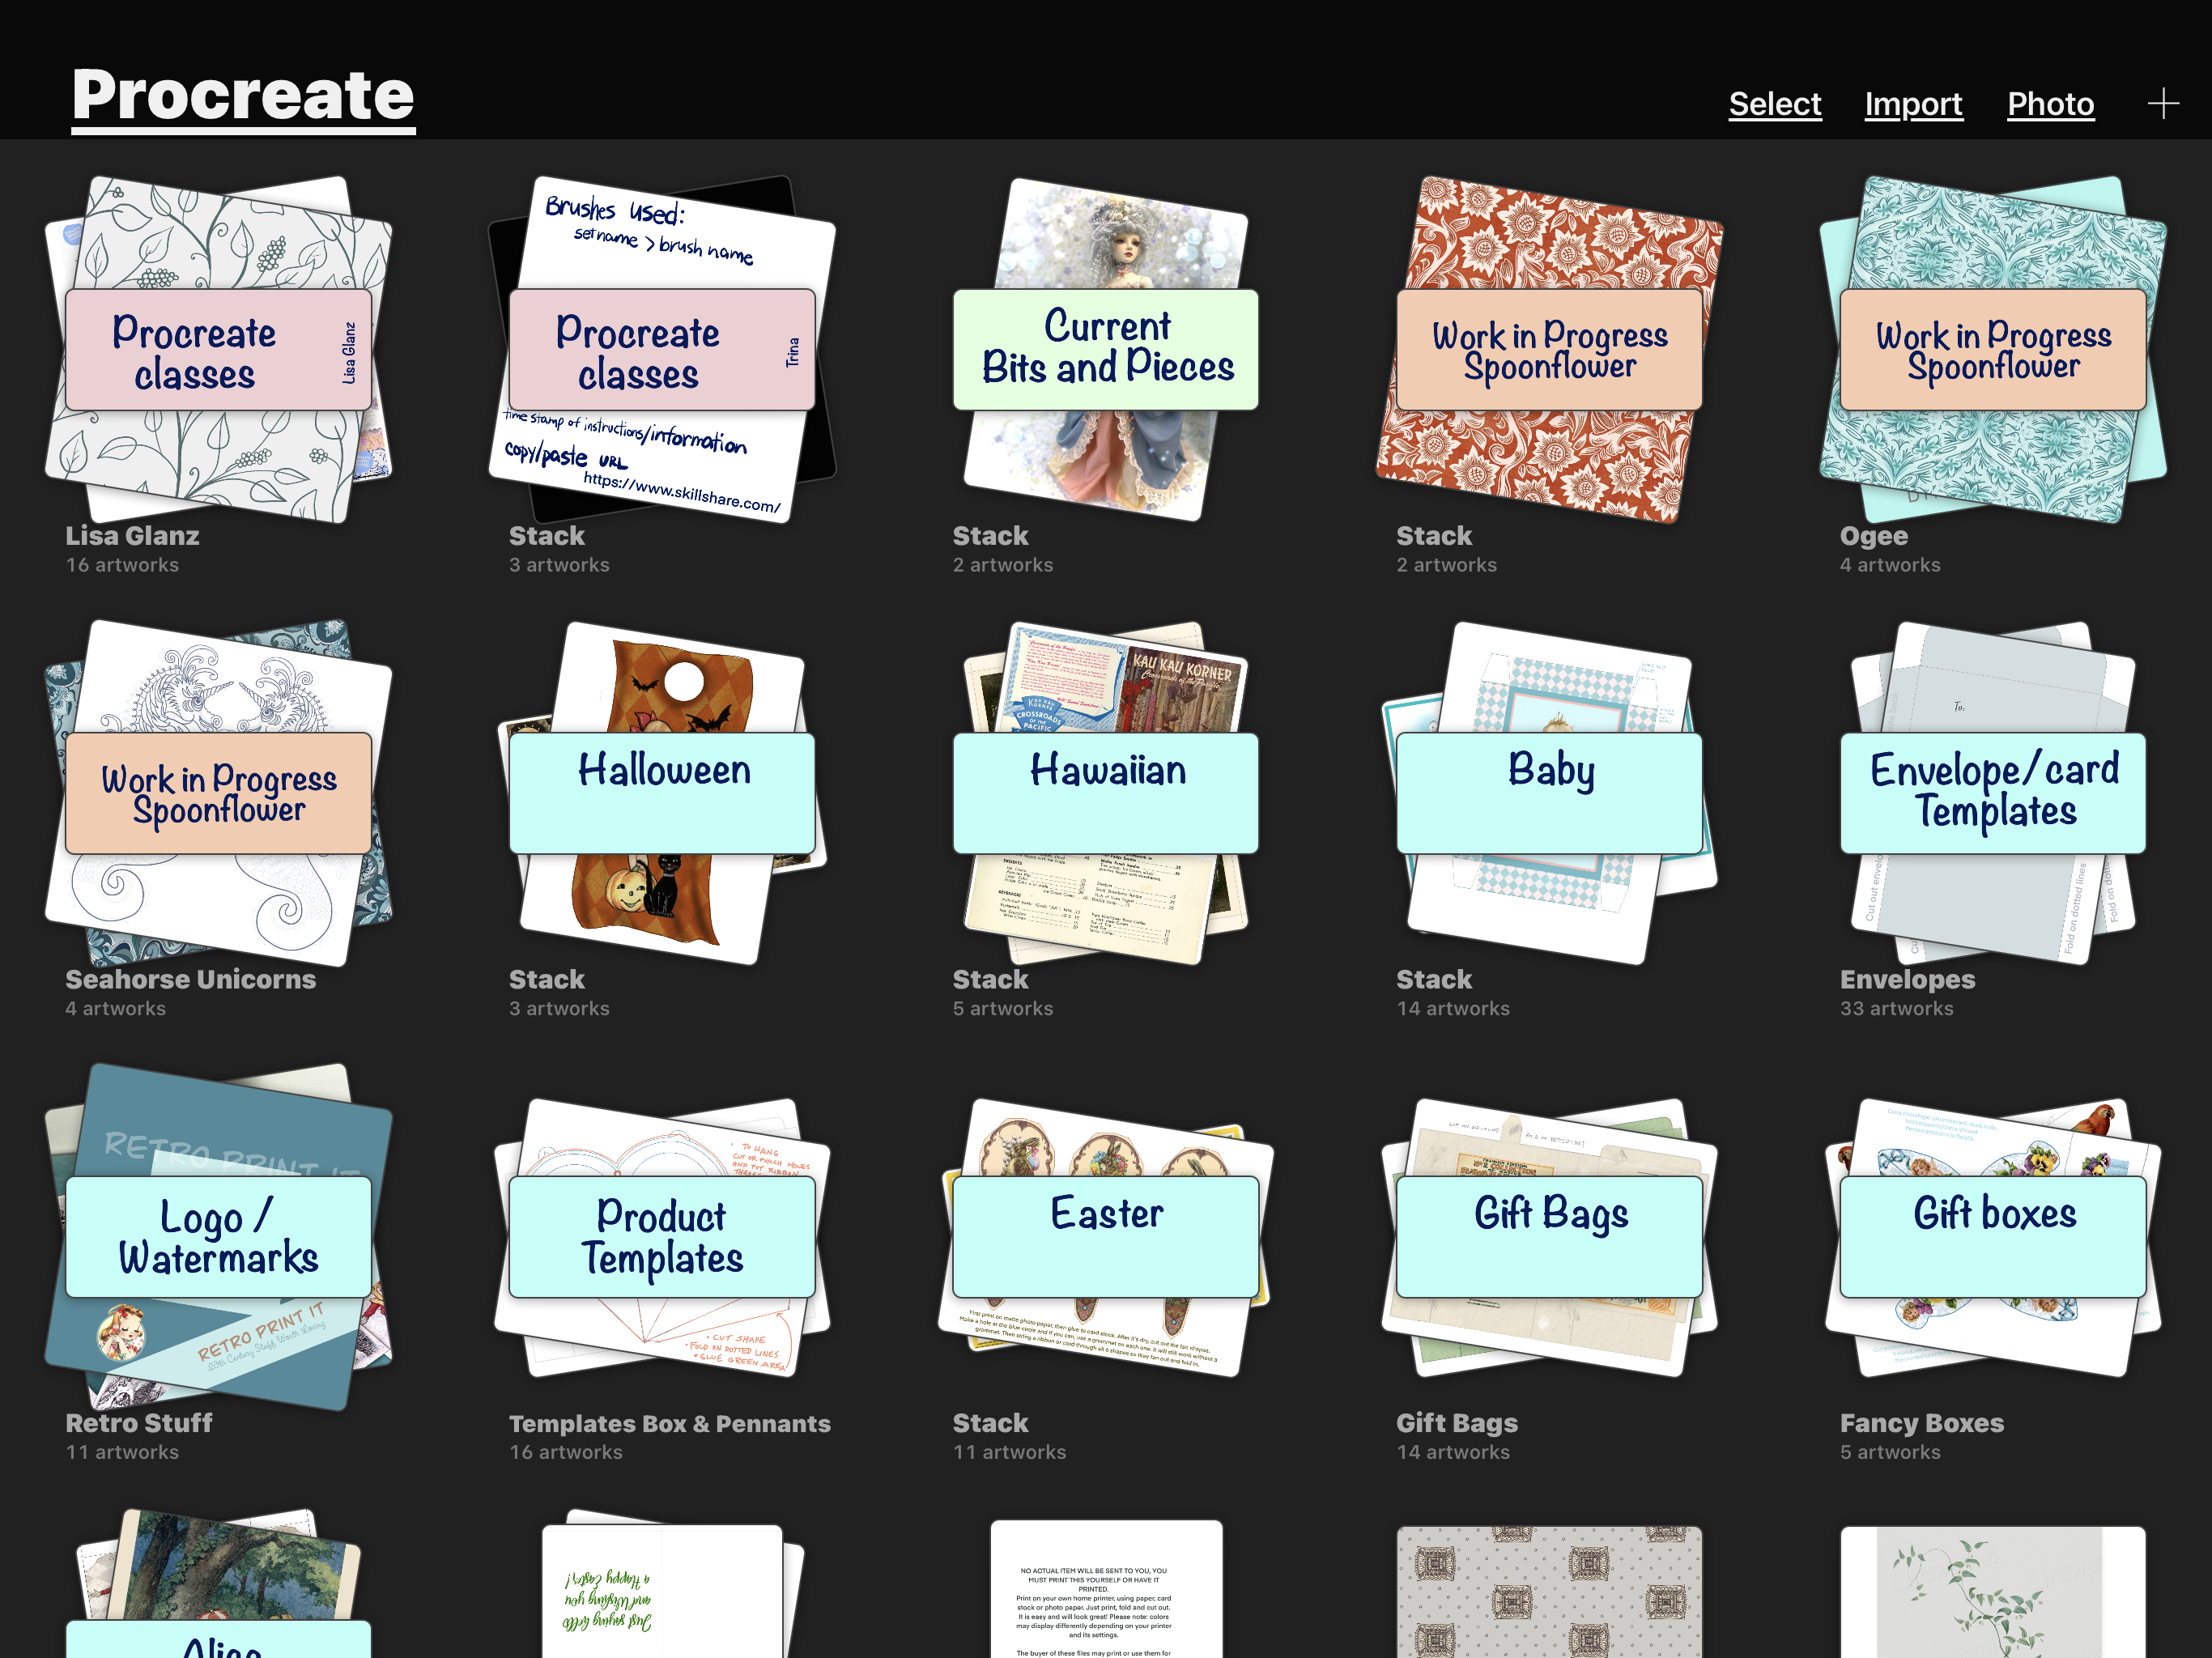The image size is (2212, 1658).
Task: Rename the Lisa Glanz stack title
Action: [132, 536]
